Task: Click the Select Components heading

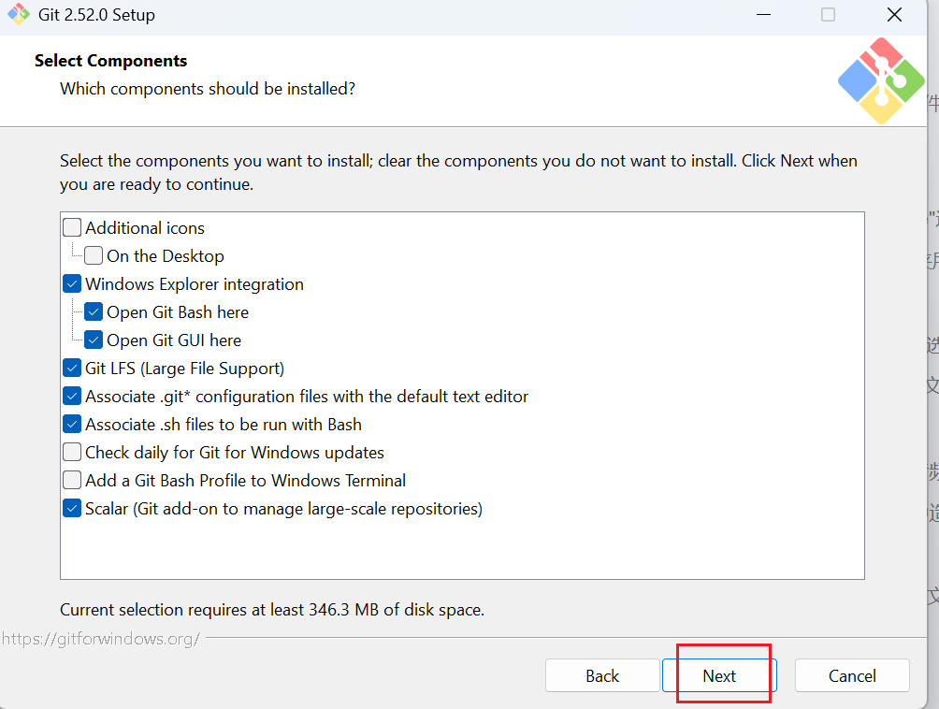Action: click(110, 61)
